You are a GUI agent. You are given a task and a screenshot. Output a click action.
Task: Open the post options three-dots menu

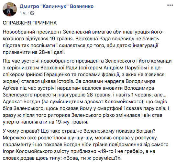click(170, 5)
